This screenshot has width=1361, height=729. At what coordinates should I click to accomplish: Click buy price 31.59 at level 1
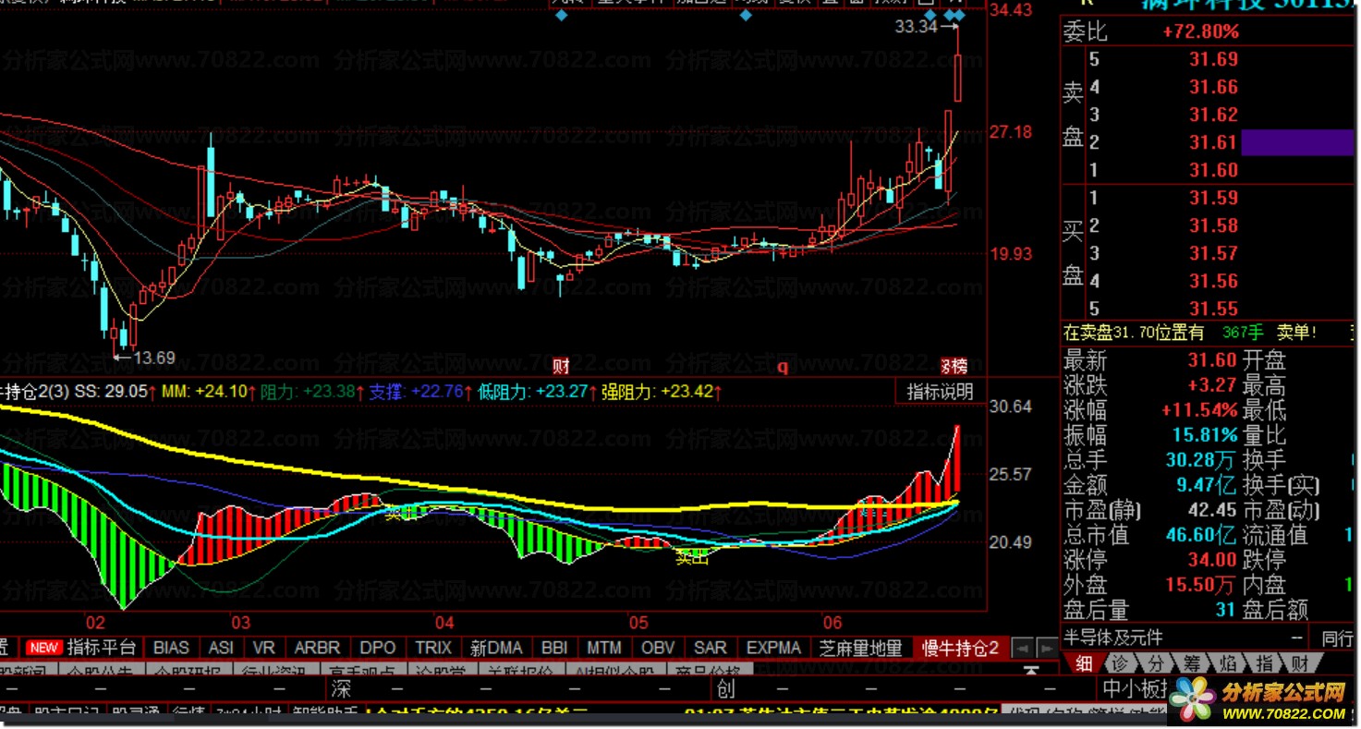point(1213,198)
